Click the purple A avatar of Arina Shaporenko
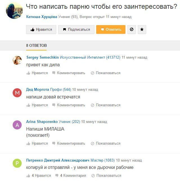 [17, 125]
